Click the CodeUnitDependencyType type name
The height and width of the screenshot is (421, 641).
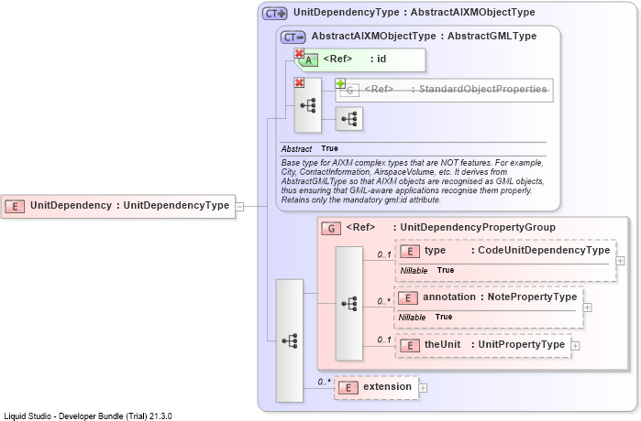(x=544, y=250)
